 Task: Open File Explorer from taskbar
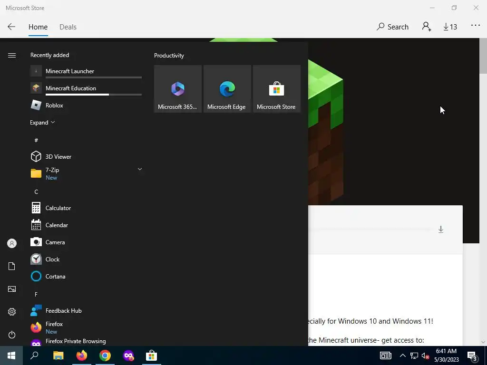tap(58, 355)
